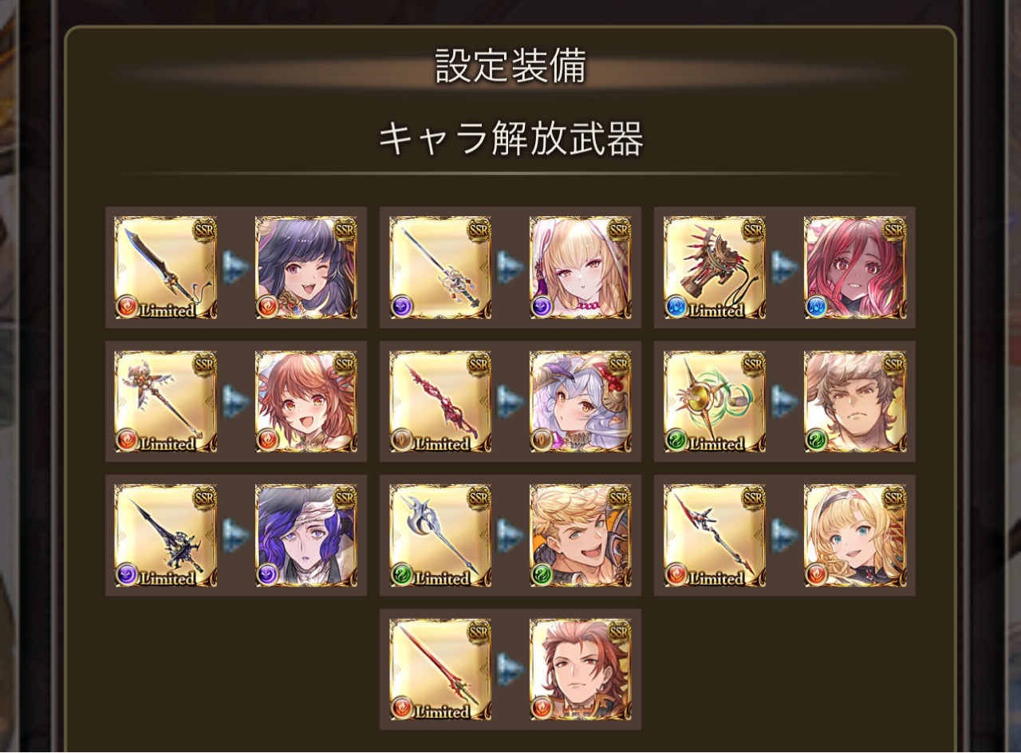Image resolution: width=1021 pixels, height=753 pixels.
Task: Select the fire Limited ornate staff weapon
Action: (x=166, y=402)
